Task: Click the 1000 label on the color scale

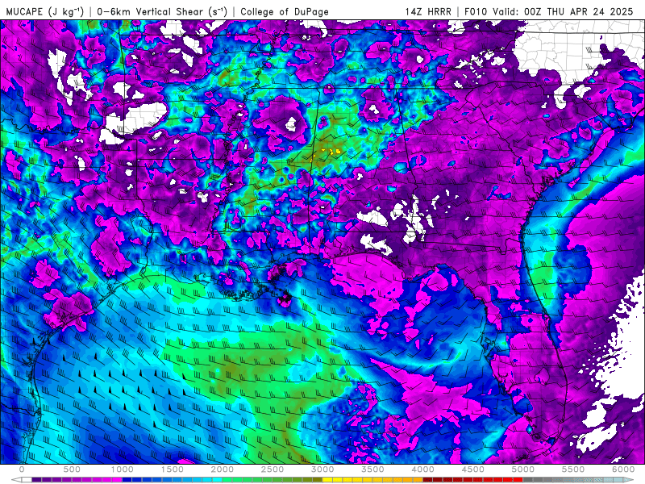Action: click(x=123, y=469)
